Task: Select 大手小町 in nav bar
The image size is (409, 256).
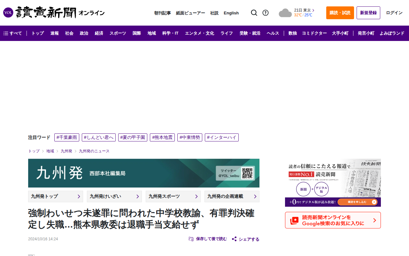Action: [x=340, y=33]
